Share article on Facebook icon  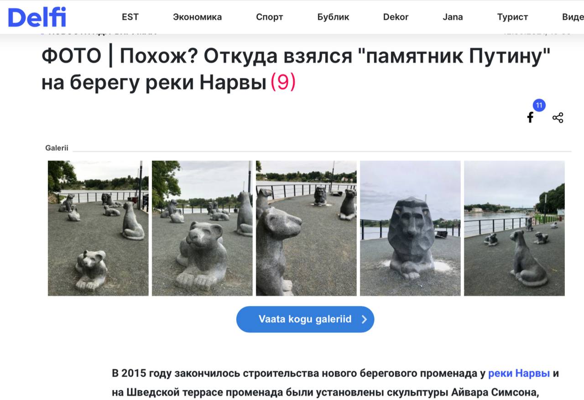(x=530, y=117)
